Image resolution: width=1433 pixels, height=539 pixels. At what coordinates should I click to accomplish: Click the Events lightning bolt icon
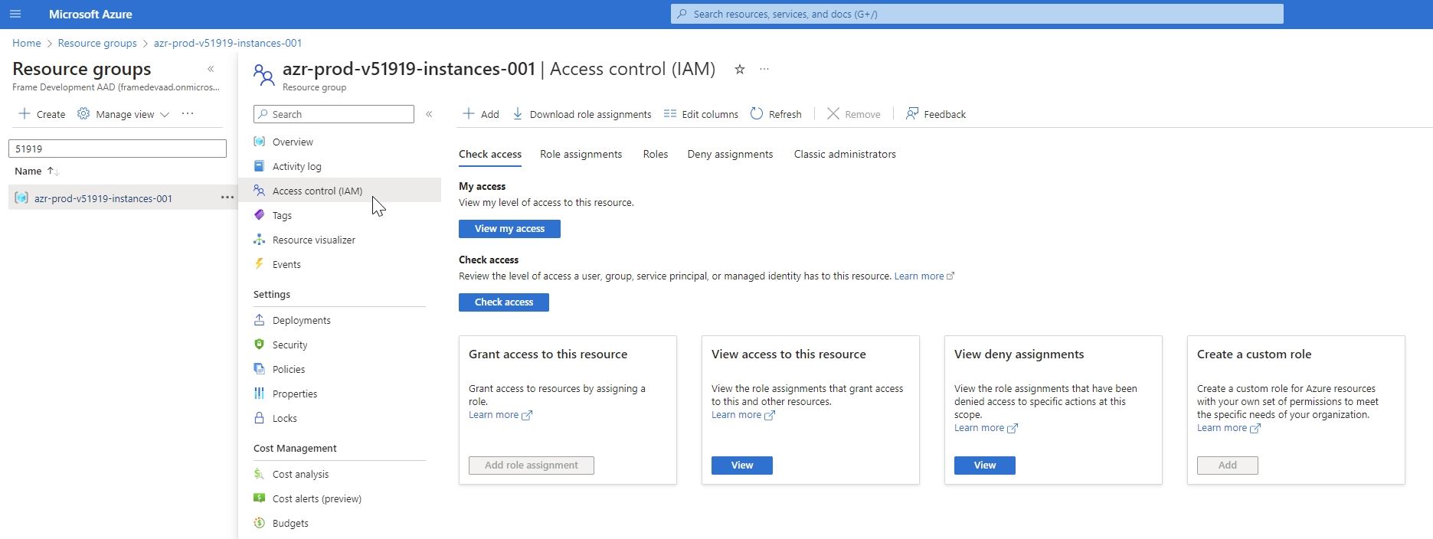click(x=260, y=264)
